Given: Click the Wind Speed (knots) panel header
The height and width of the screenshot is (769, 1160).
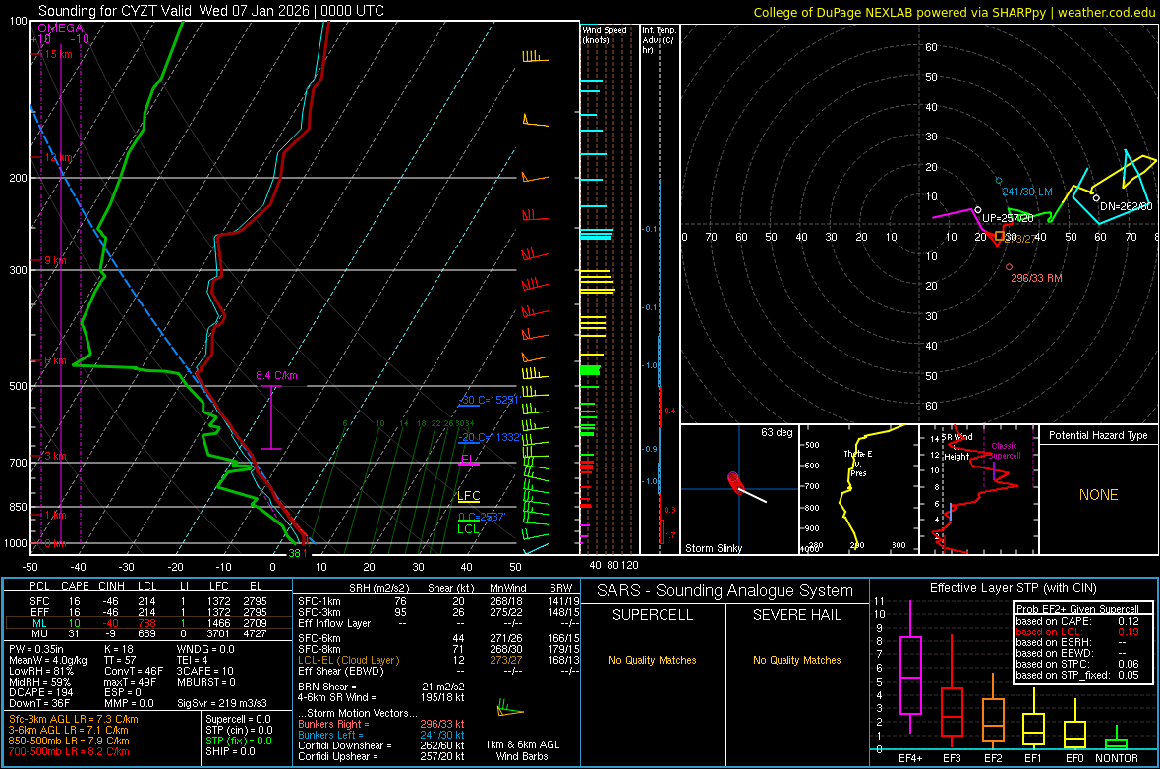Looking at the screenshot, I should click(x=605, y=34).
